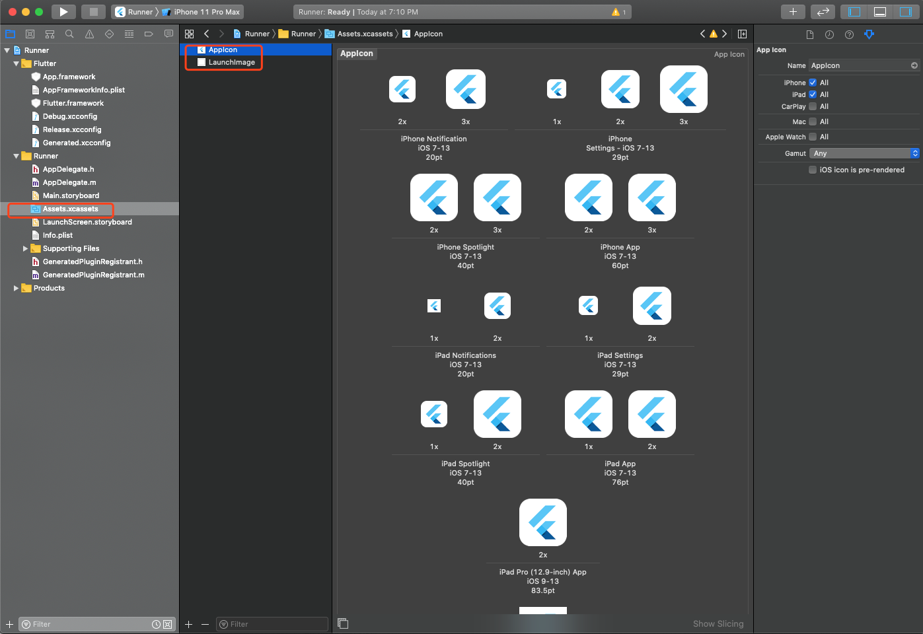Image resolution: width=923 pixels, height=634 pixels.
Task: Open the Test navigator diamond icon
Action: click(x=109, y=34)
